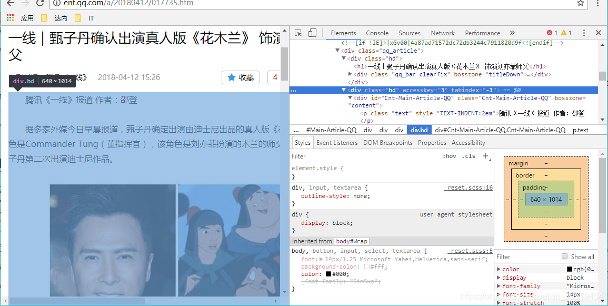The height and width of the screenshot is (306, 608).
Task: Expand the computed font-family property
Action: tap(499, 286)
